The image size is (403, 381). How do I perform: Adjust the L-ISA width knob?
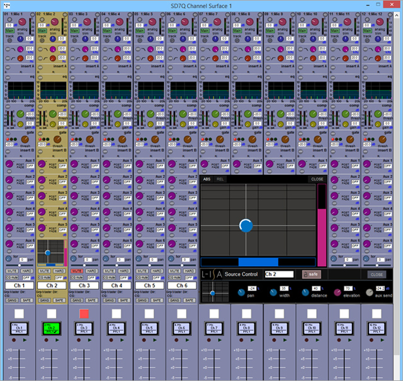[x=273, y=292]
